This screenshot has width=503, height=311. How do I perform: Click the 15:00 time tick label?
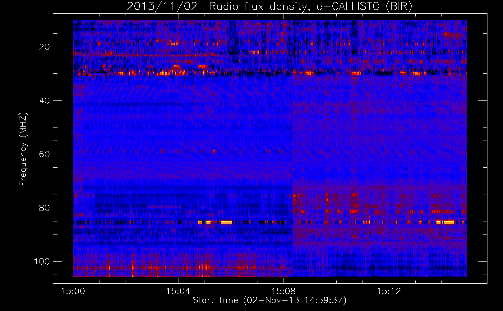coord(73,291)
